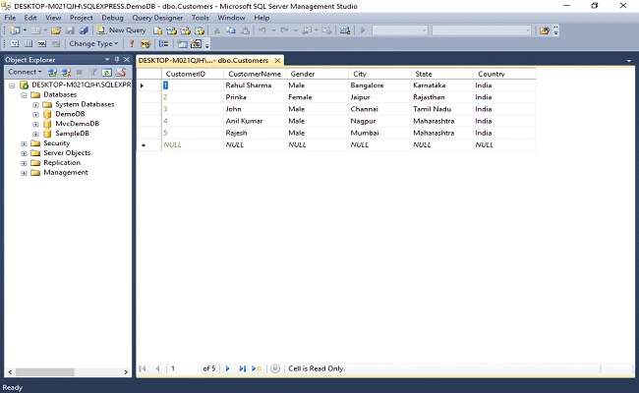
Task: Toggle auto-hide pin on Object Explorer
Action: tap(117, 60)
